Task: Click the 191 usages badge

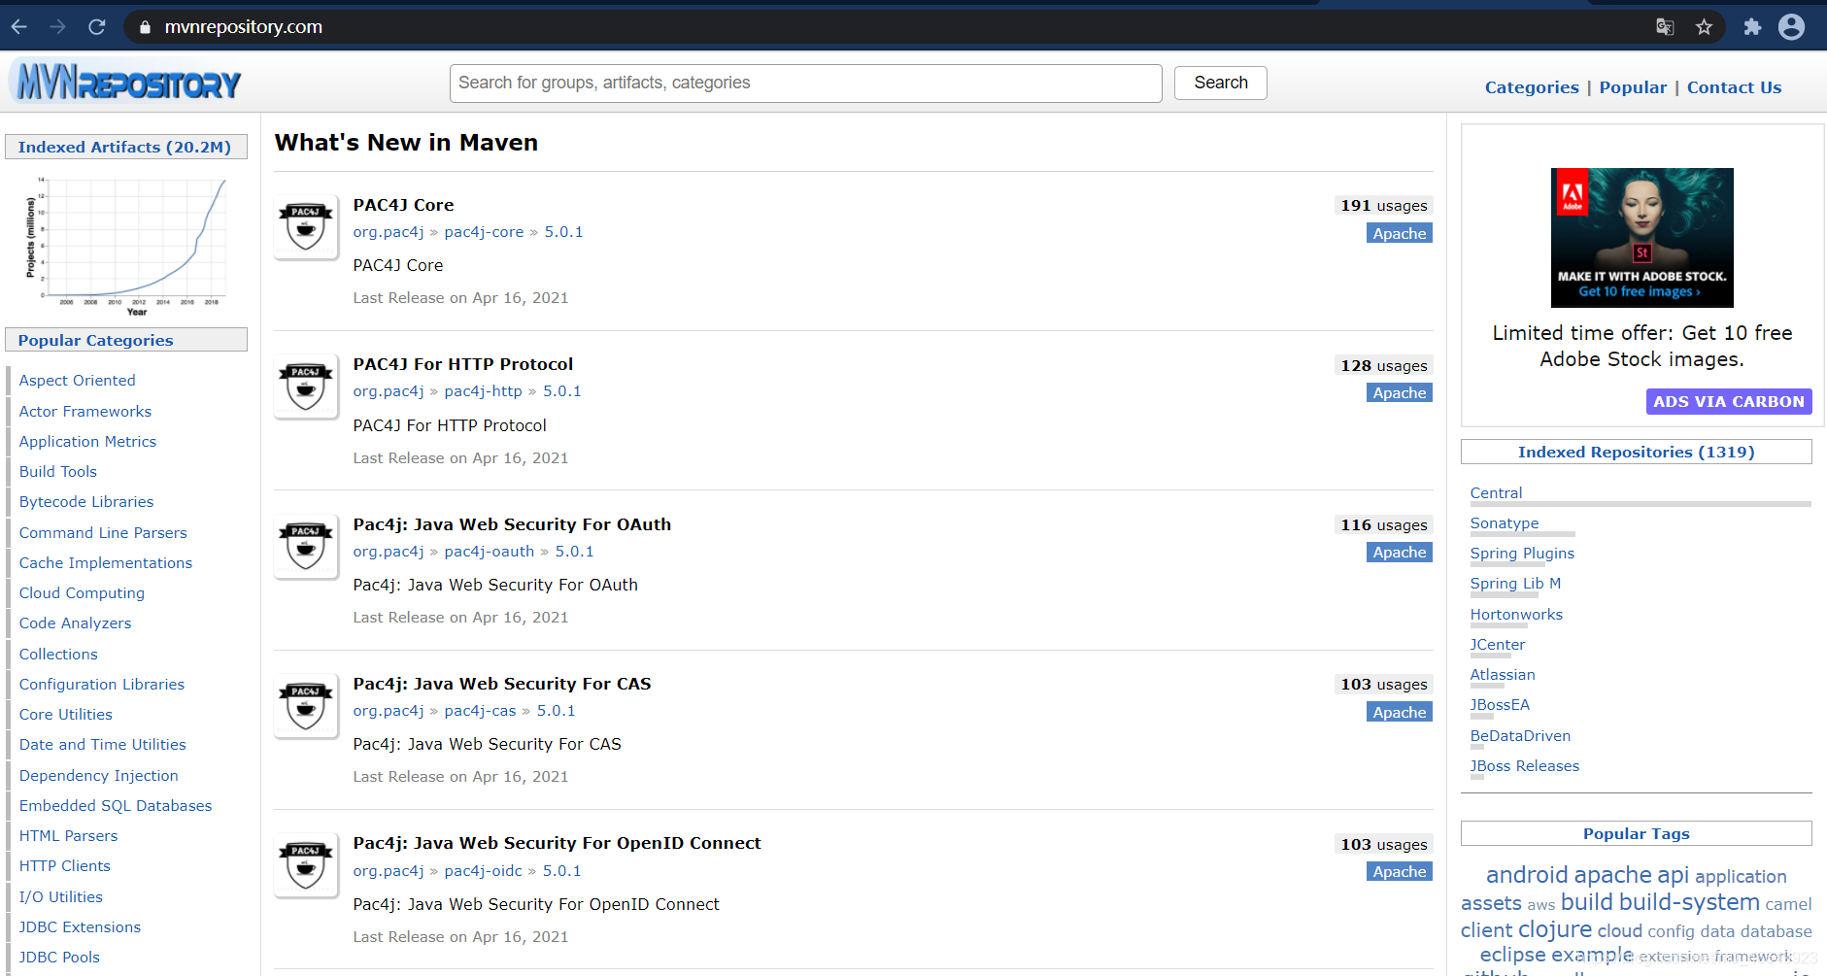Action: [x=1384, y=206]
